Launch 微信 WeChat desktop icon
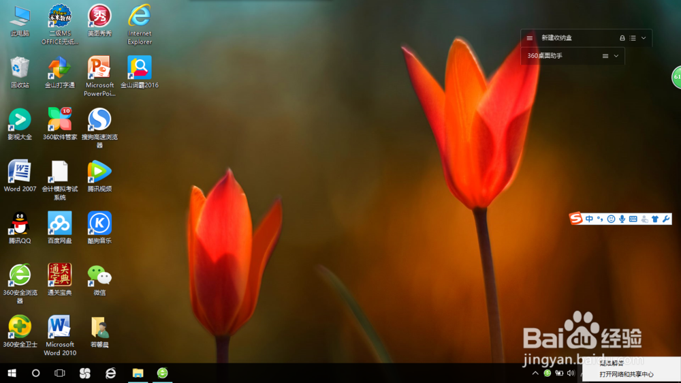 pos(99,279)
